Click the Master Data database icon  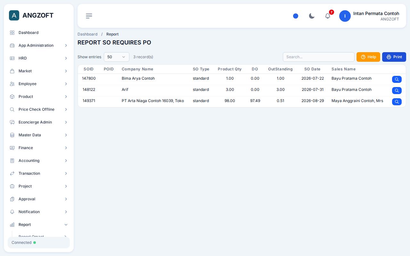(x=12, y=135)
